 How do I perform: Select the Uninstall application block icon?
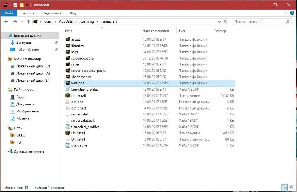click(x=68, y=133)
